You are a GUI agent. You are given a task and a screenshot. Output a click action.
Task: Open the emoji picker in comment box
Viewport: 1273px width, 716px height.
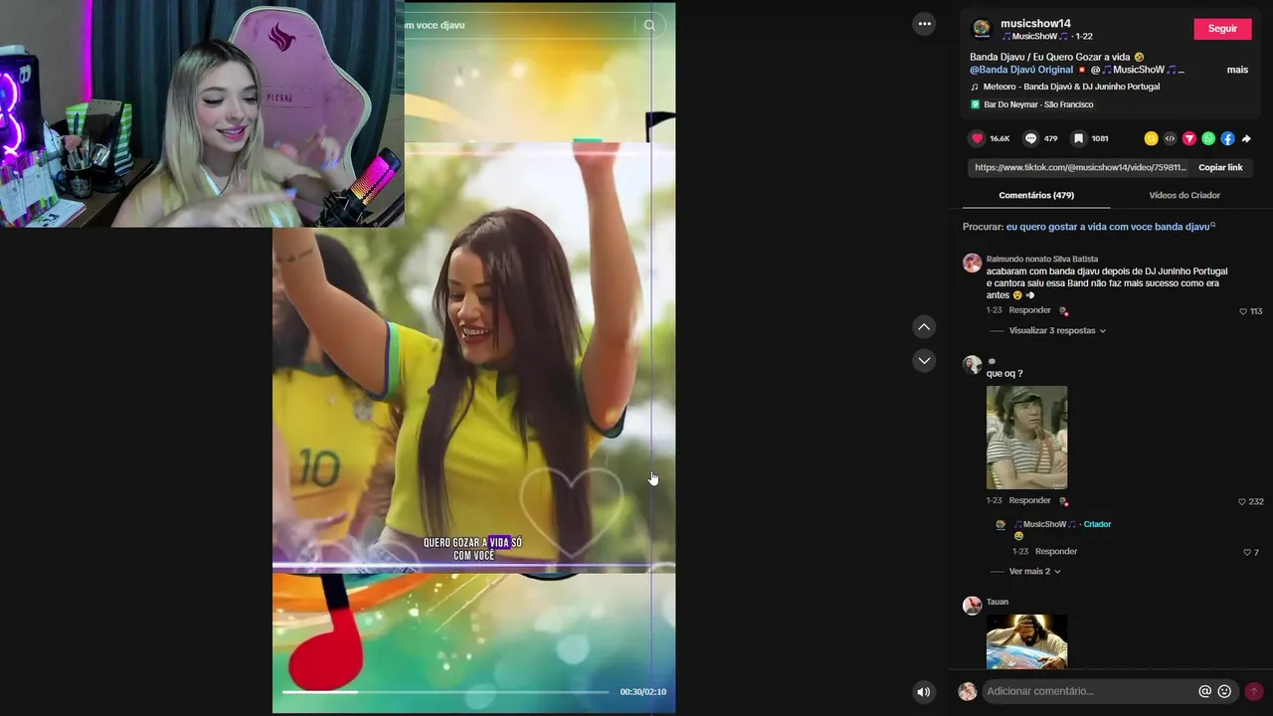click(x=1224, y=691)
